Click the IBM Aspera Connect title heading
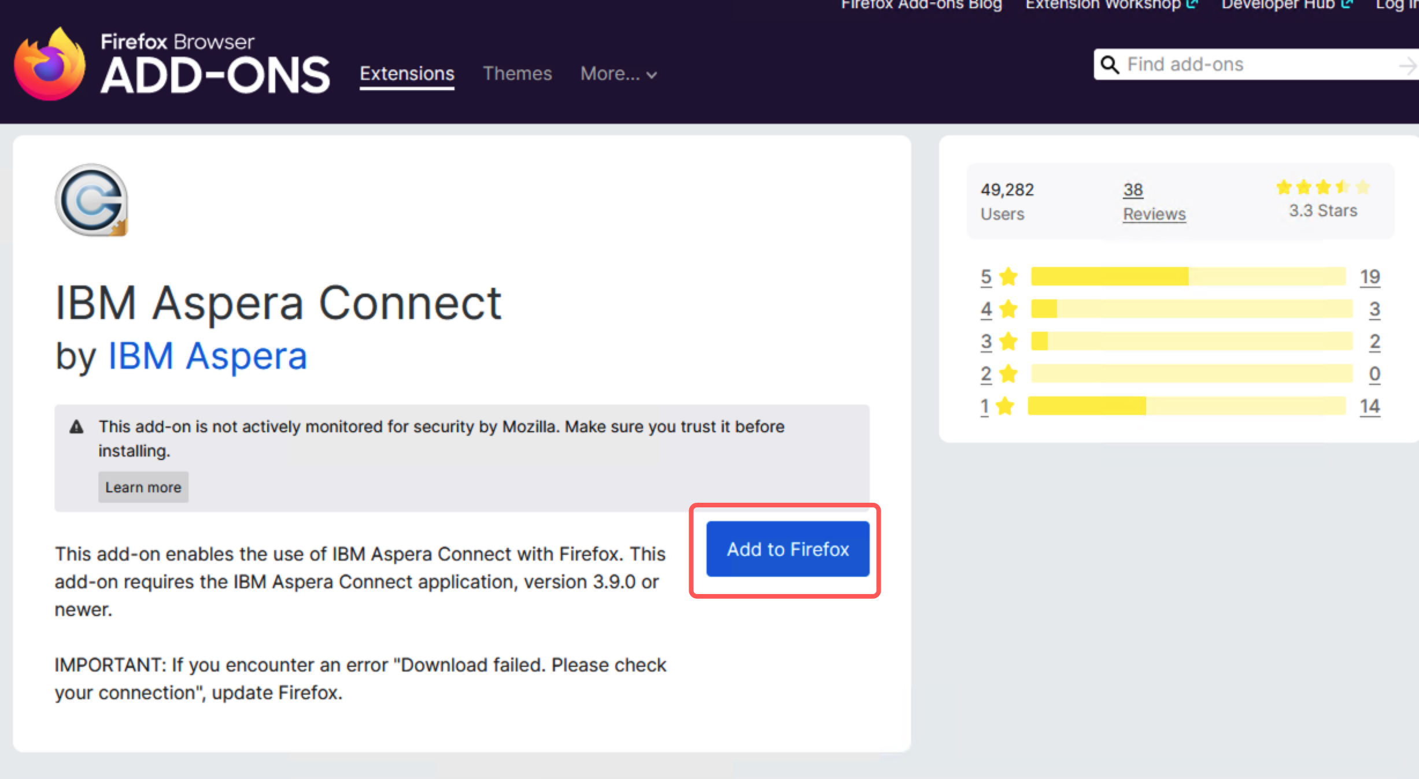1419x779 pixels. pyautogui.click(x=278, y=303)
